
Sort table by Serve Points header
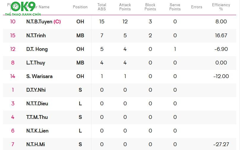(x=175, y=7)
